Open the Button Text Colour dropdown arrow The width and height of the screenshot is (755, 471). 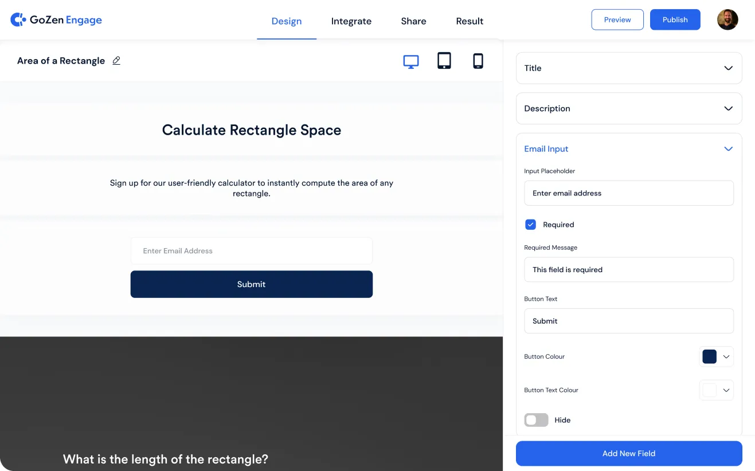726,390
